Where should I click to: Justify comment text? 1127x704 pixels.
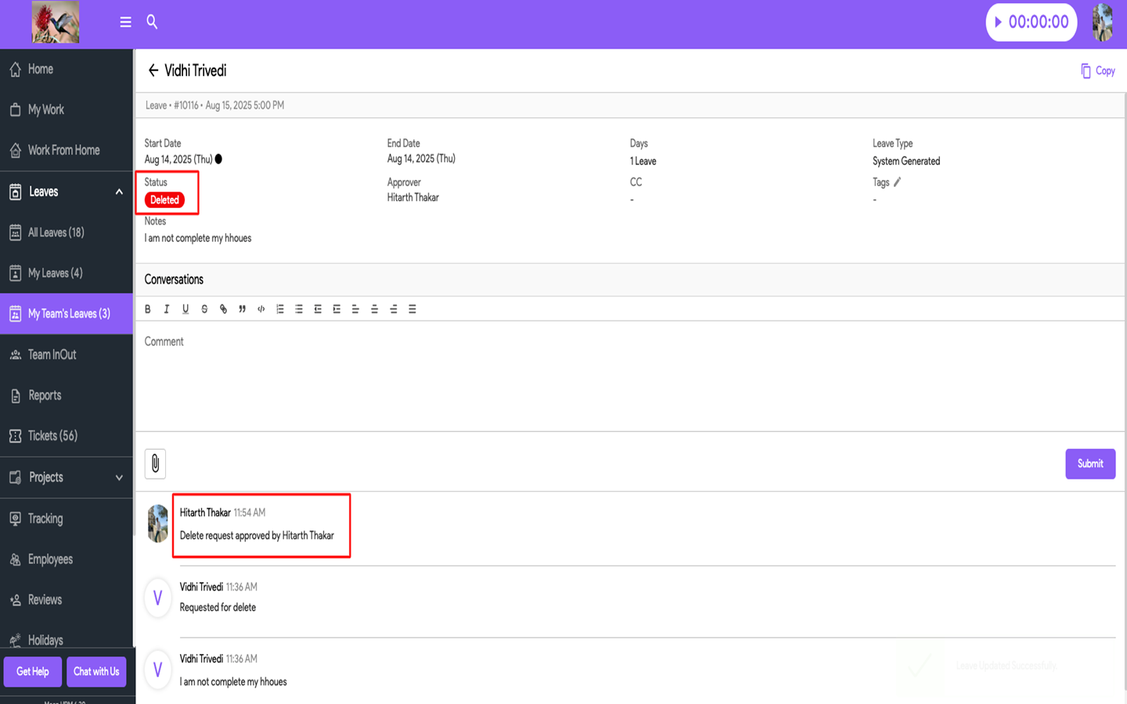[x=412, y=309]
